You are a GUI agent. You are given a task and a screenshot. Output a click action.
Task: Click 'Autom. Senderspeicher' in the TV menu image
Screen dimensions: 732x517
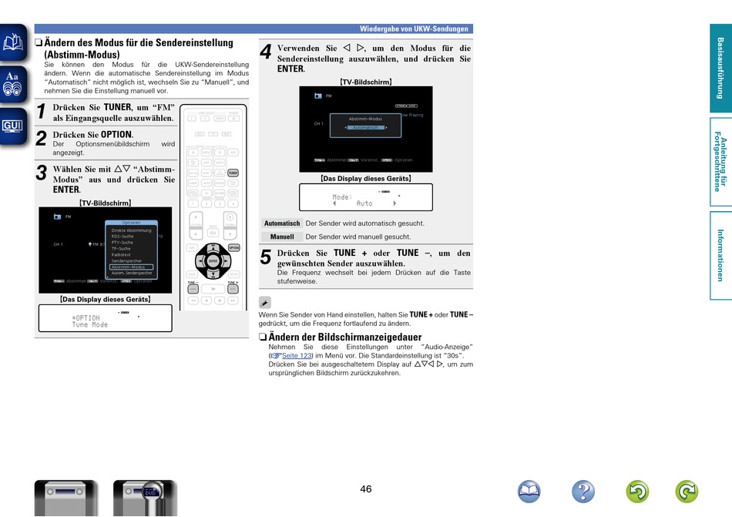132,273
